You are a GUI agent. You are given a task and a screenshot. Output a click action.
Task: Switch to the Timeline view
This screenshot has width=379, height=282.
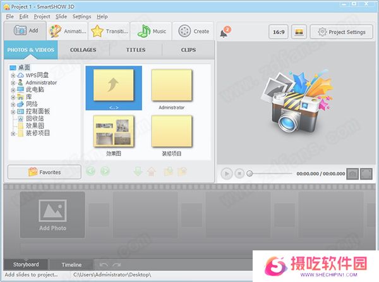pos(71,265)
